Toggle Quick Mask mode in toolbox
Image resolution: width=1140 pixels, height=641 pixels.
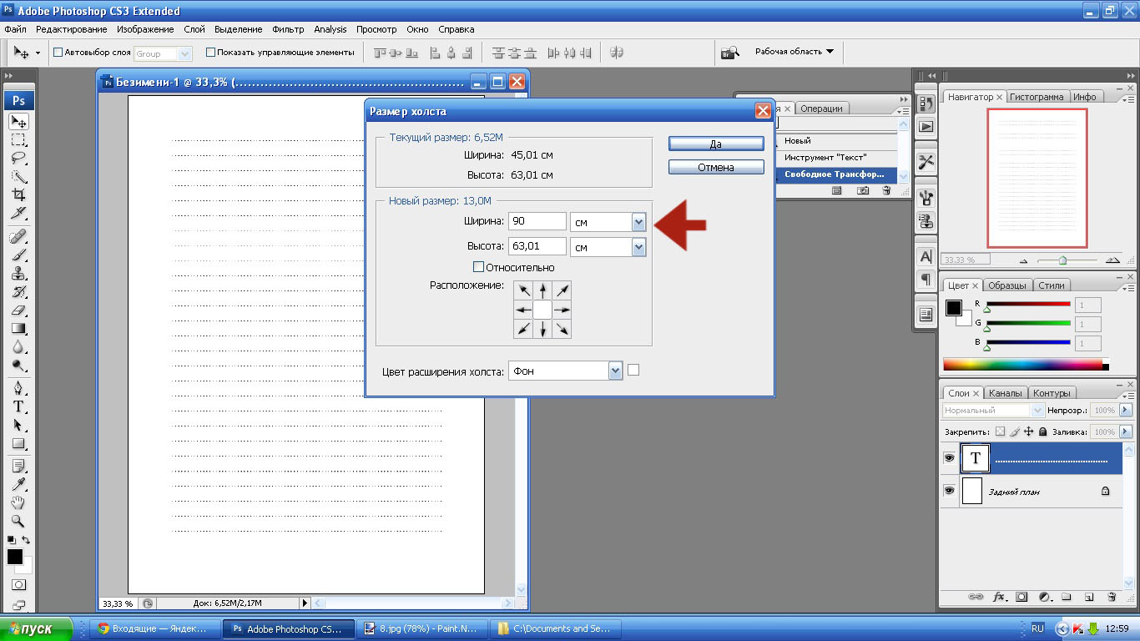(x=18, y=585)
